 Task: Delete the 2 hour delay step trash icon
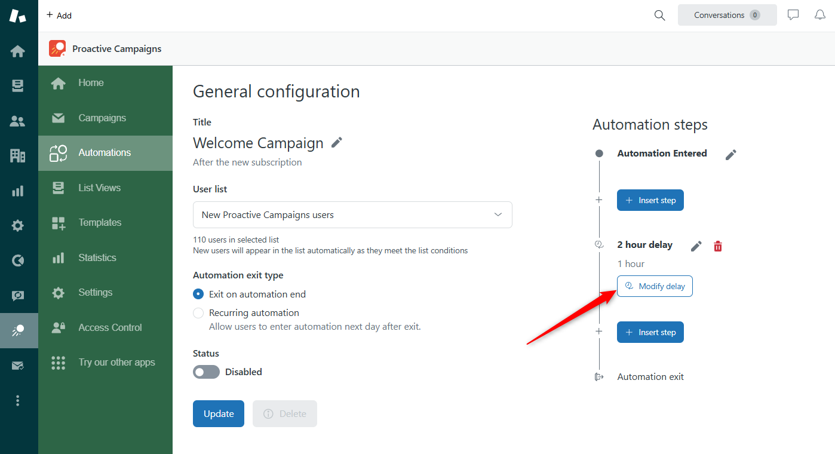[718, 246]
